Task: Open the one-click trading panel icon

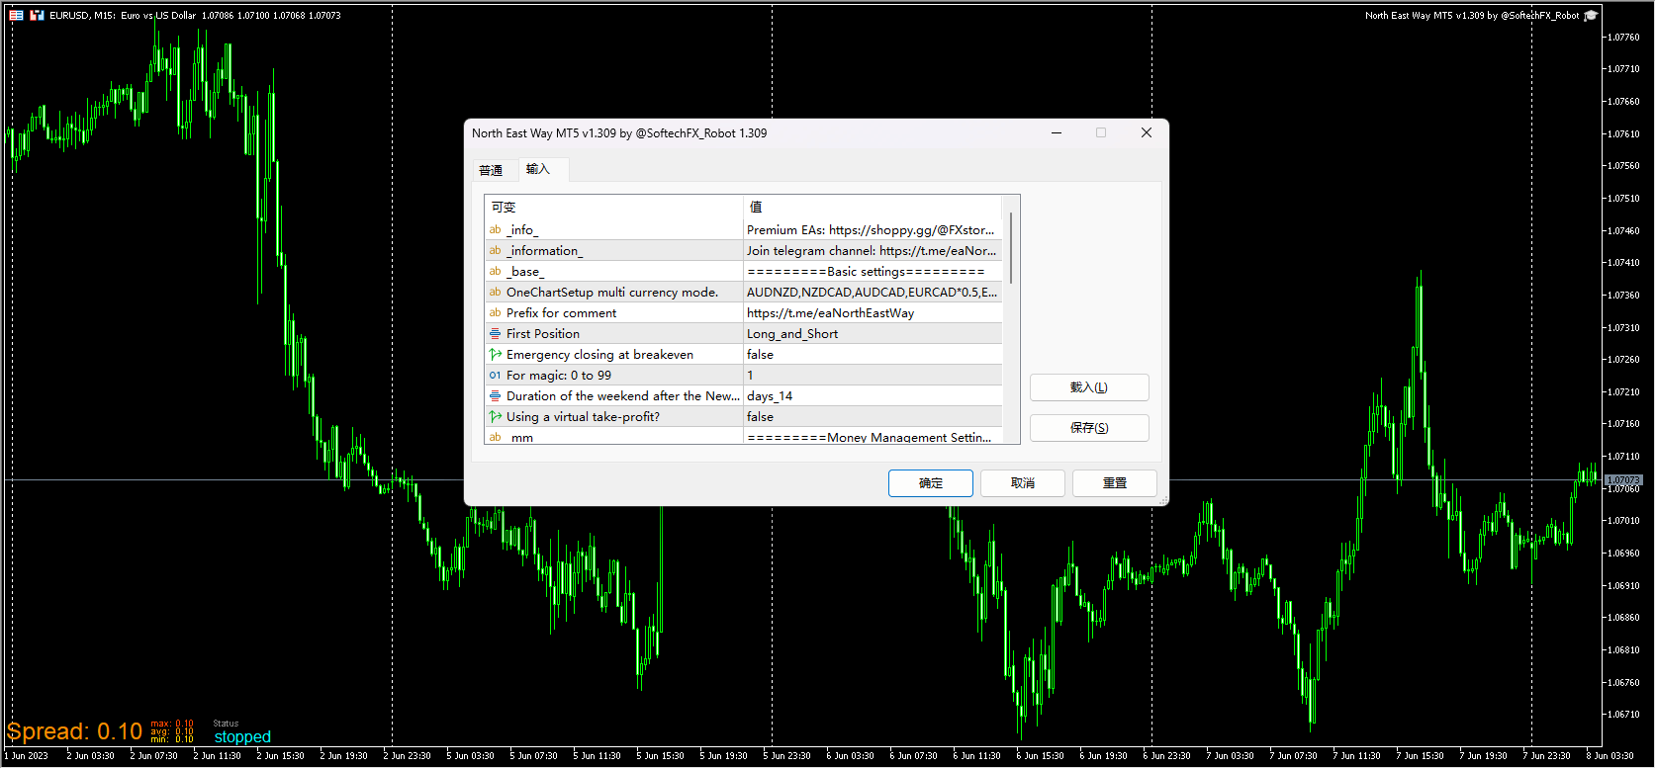Action: [x=37, y=16]
